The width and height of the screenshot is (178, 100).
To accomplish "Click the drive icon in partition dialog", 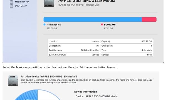I will click(x=13, y=81).
